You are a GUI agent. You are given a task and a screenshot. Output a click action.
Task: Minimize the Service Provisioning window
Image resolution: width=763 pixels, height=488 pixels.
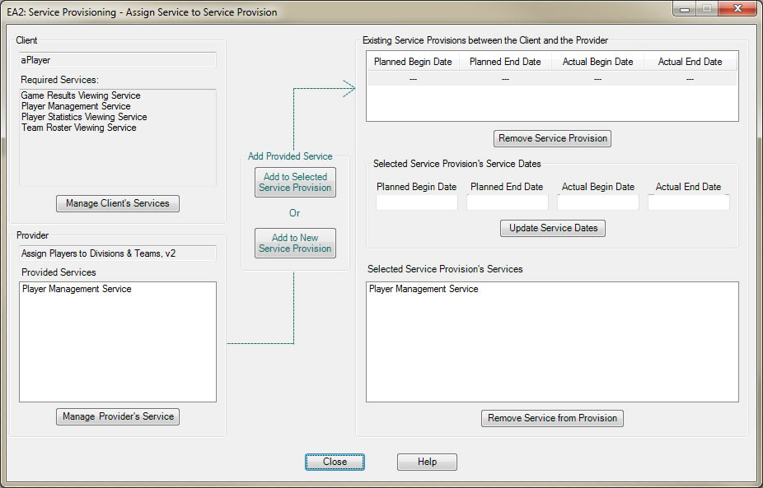tap(685, 9)
